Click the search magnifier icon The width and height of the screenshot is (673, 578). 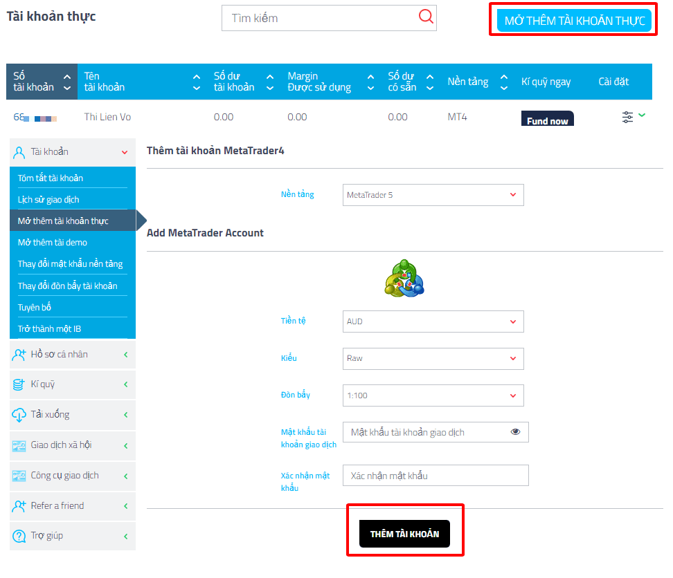[426, 17]
